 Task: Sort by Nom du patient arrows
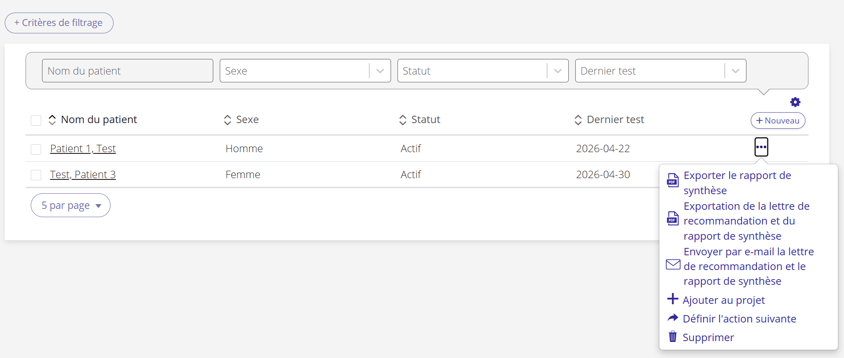pos(52,120)
